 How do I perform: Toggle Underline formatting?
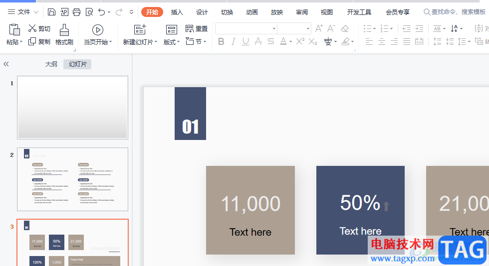pos(245,42)
